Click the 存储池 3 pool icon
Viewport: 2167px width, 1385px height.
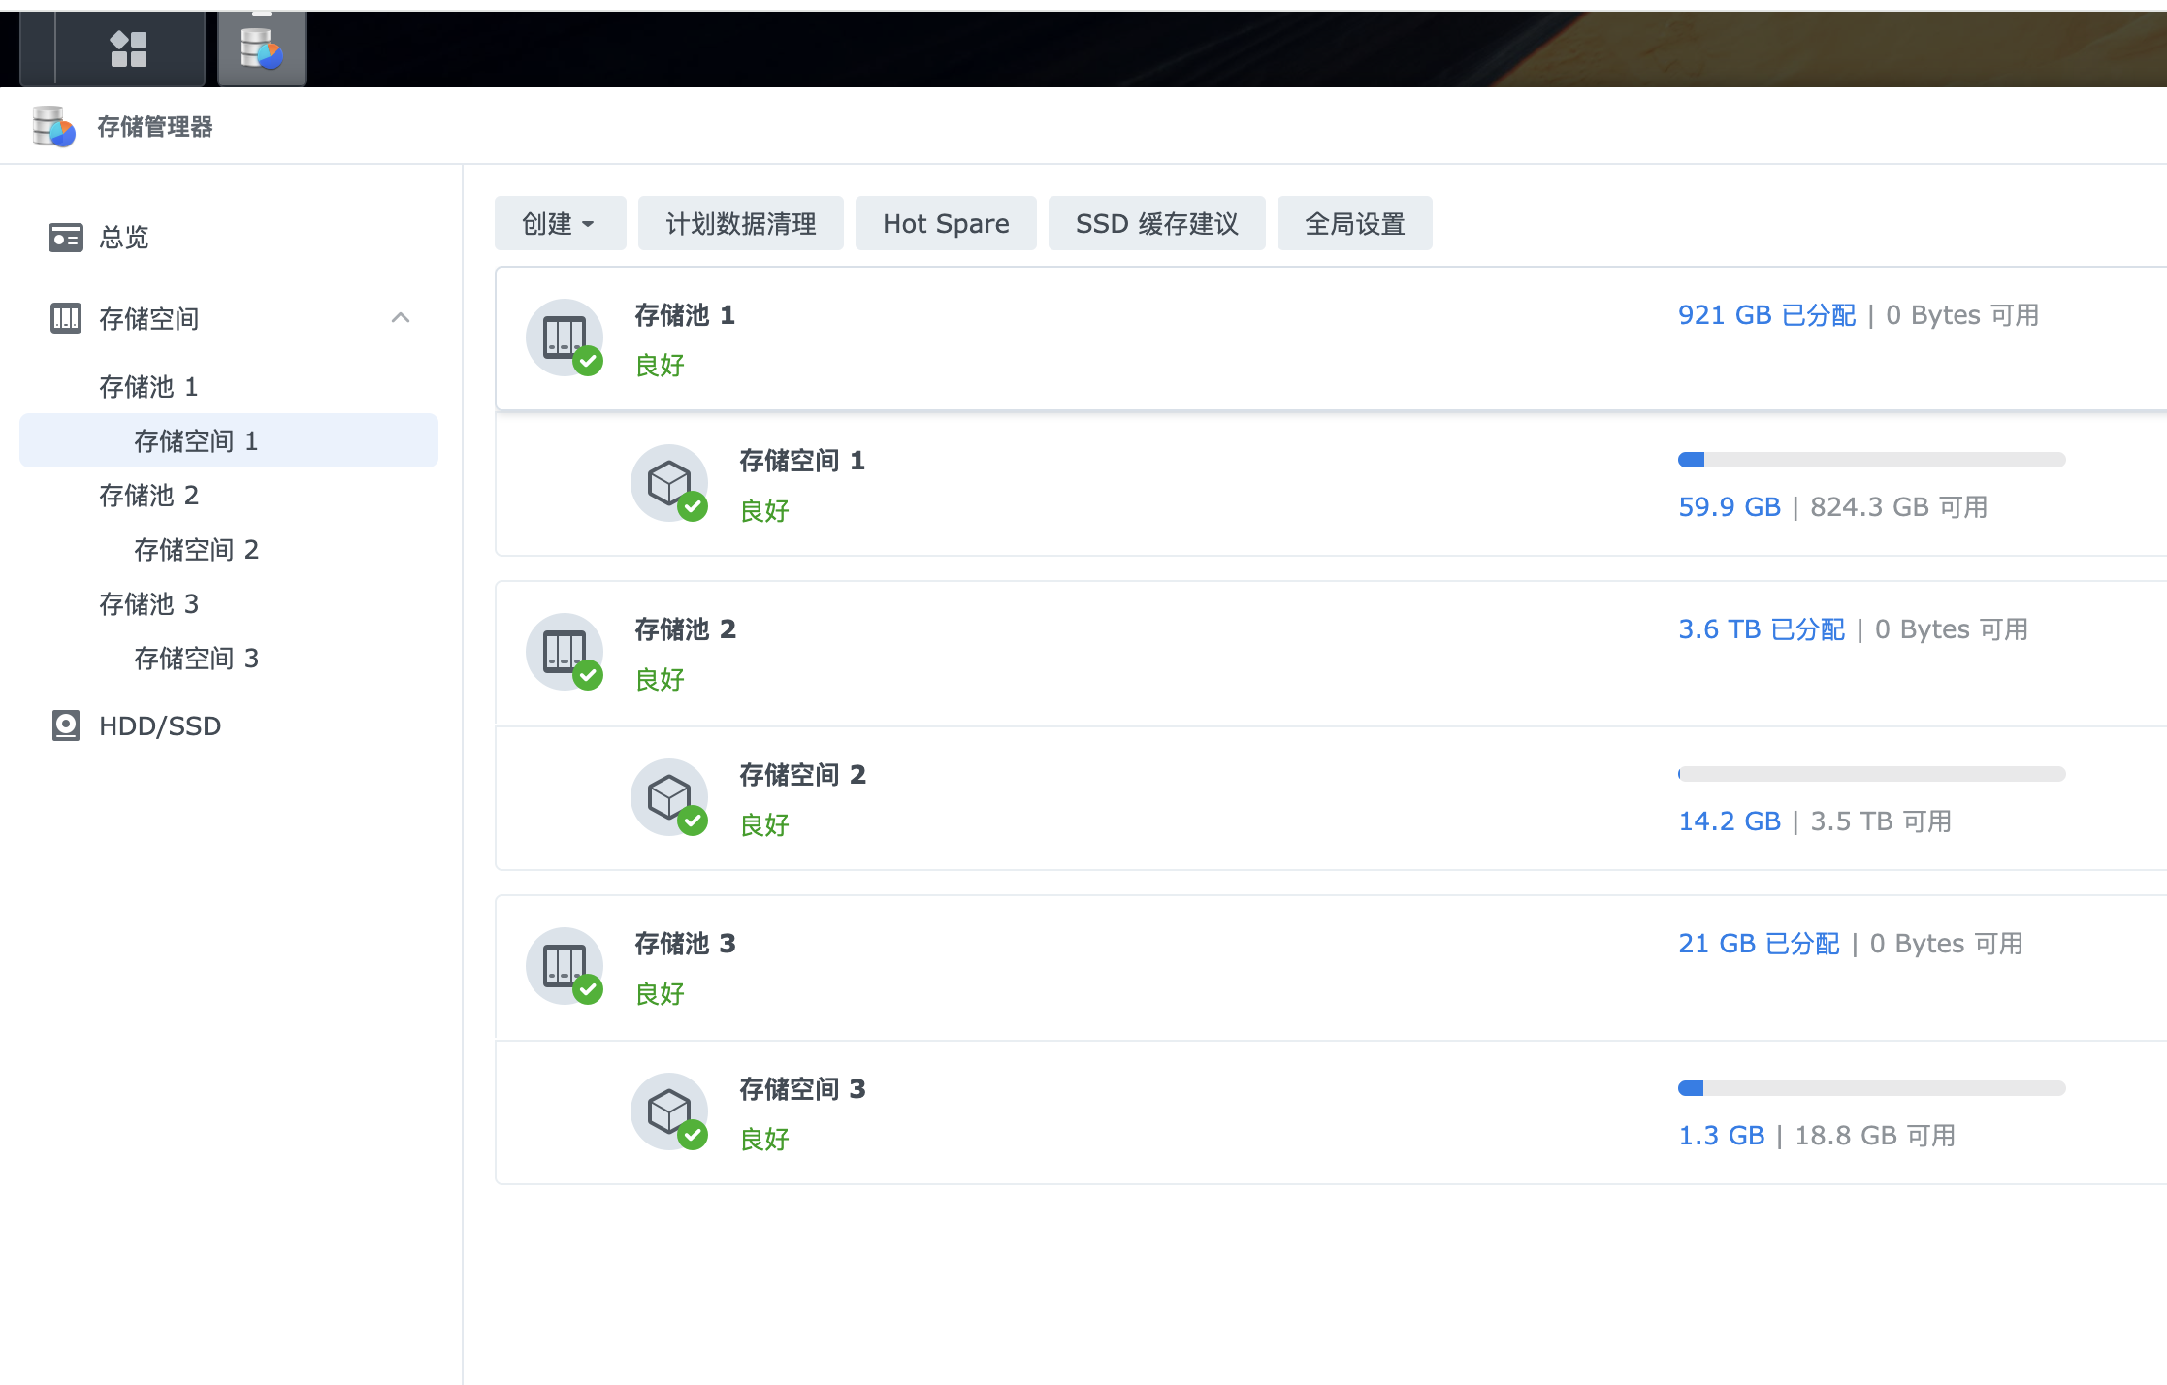(x=565, y=966)
